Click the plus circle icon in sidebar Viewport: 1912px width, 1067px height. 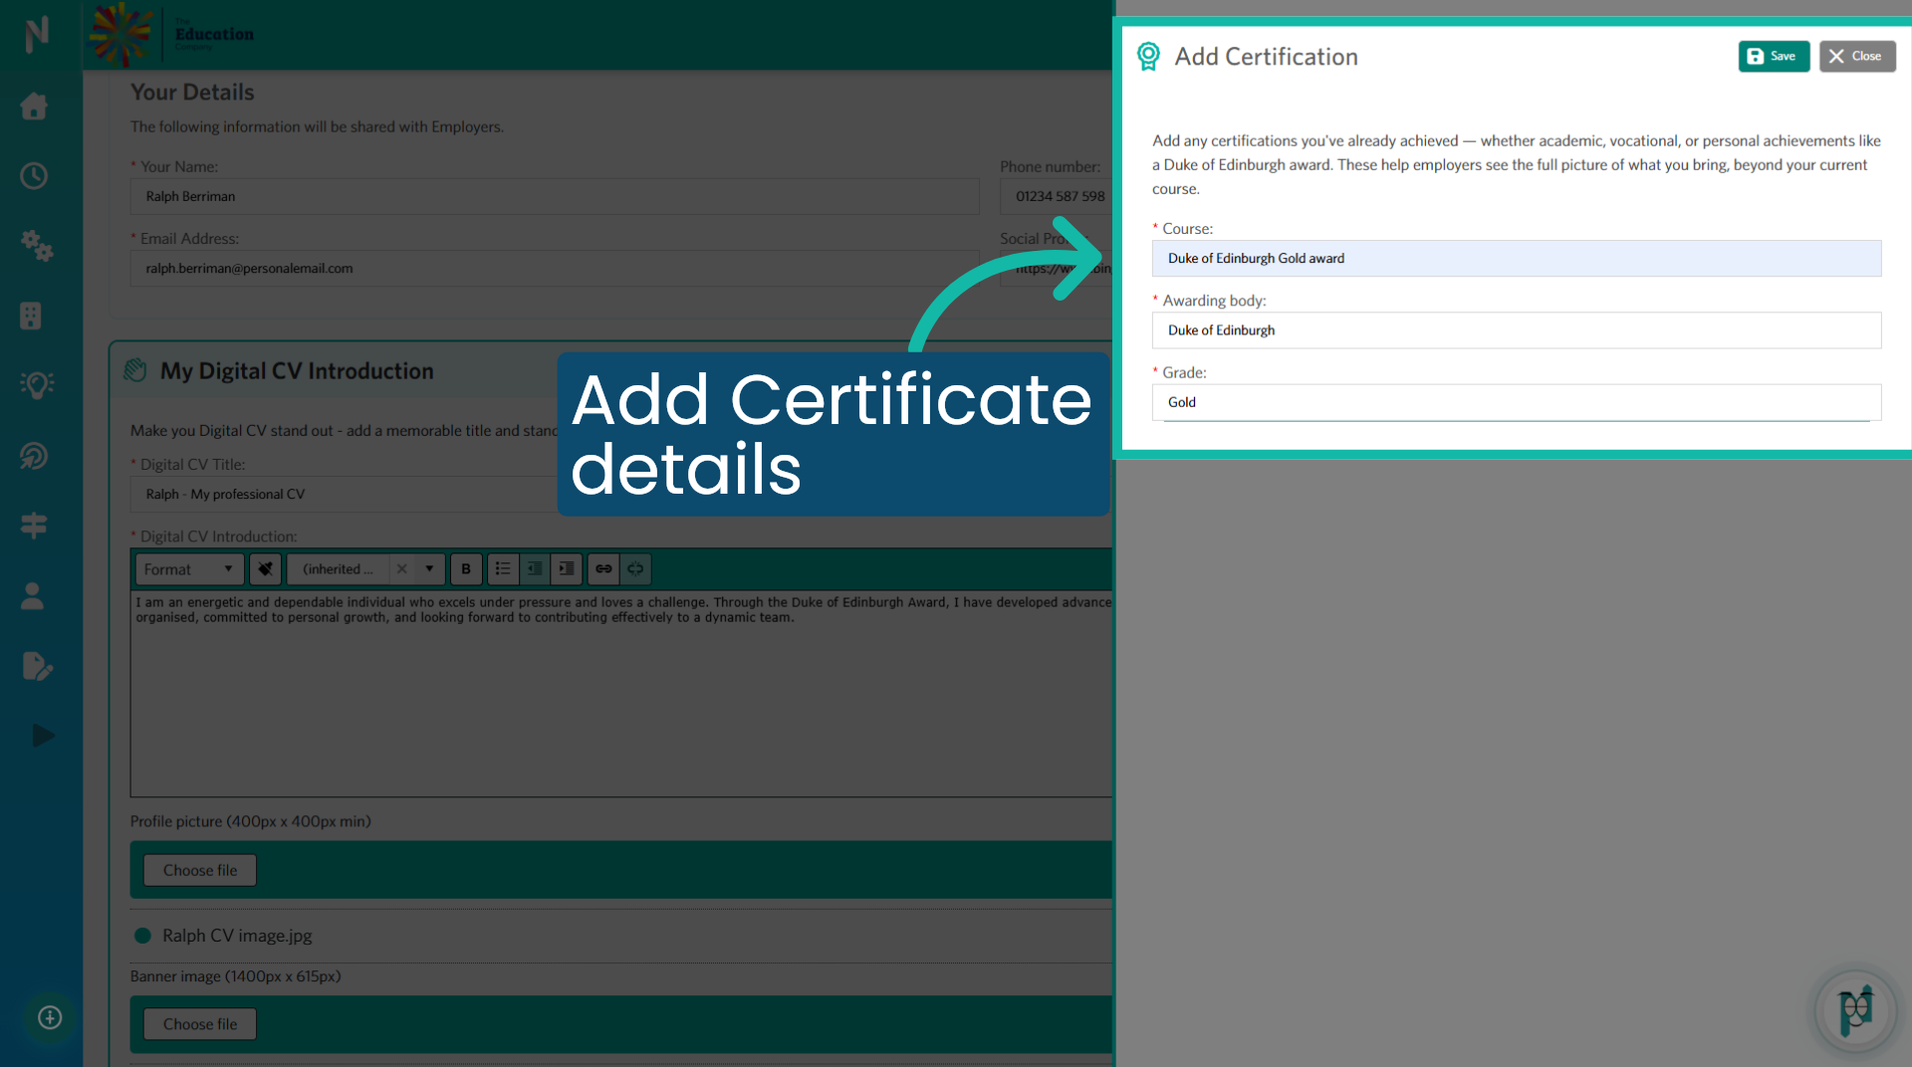50,1017
